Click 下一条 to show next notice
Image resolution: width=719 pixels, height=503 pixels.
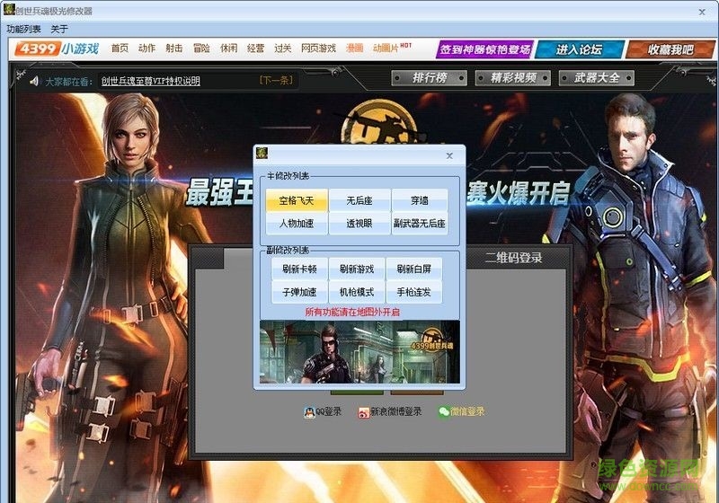[276, 81]
